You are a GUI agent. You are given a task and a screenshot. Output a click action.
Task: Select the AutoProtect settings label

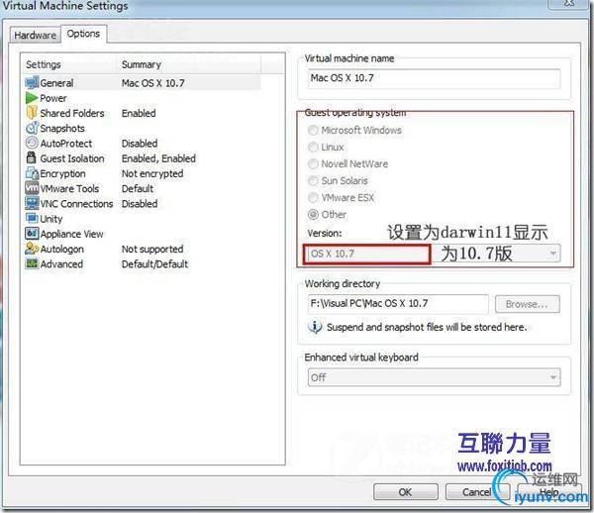click(x=66, y=144)
